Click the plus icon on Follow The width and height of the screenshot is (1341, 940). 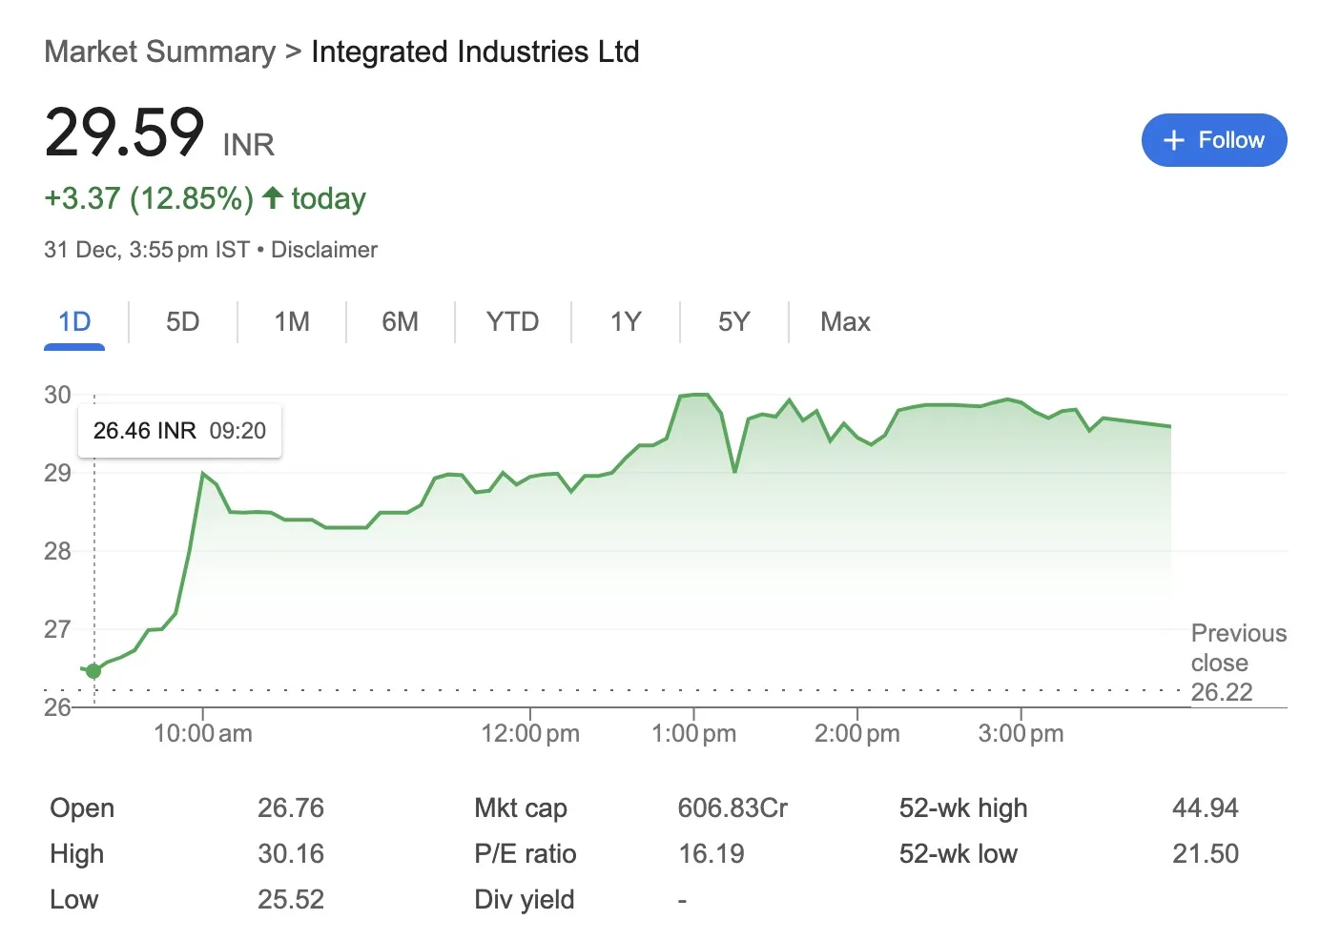(x=1174, y=141)
